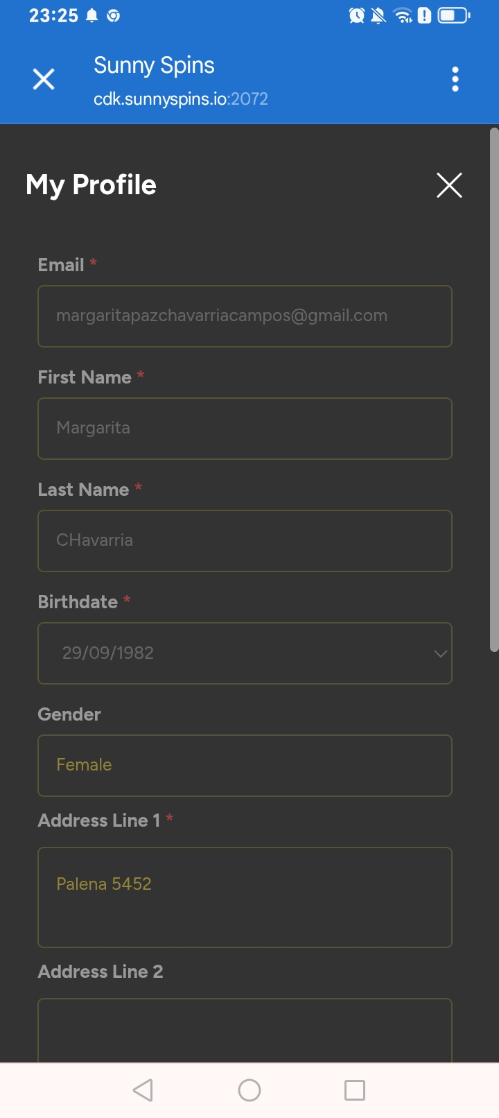The height and width of the screenshot is (1118, 499).
Task: Edit Address Line 1 Palena 5452
Action: coord(245,897)
